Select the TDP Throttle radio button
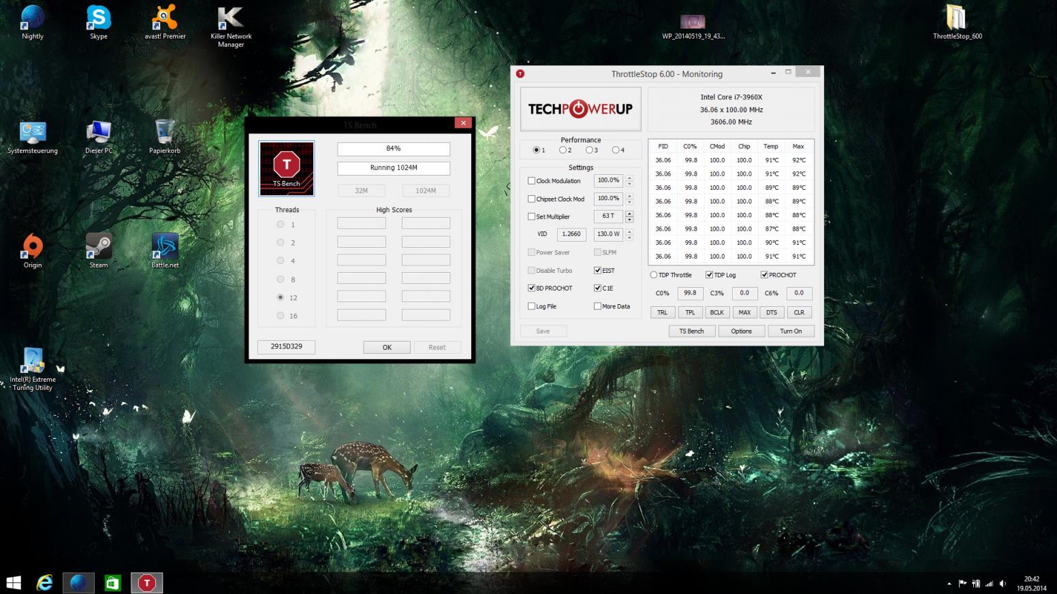1057x594 pixels. (654, 275)
